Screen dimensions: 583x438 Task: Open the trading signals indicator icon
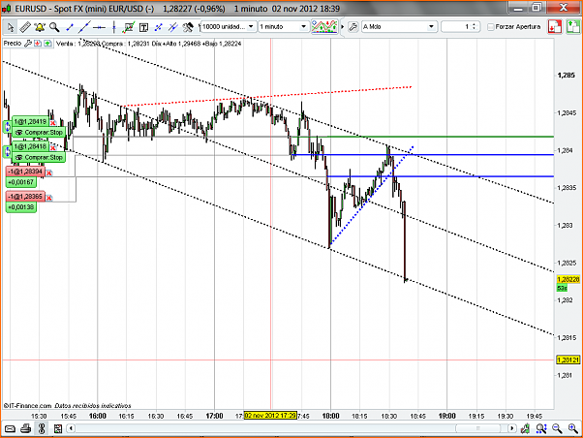pos(324,27)
